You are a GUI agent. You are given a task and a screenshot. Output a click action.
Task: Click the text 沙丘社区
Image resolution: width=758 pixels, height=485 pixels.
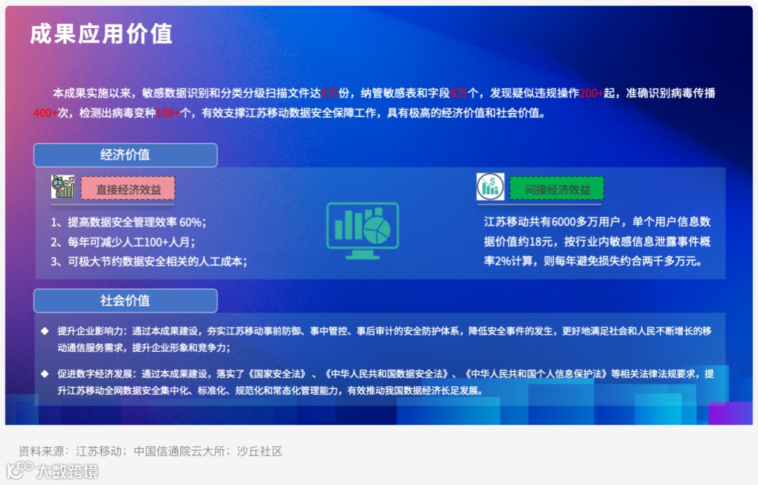point(259,451)
